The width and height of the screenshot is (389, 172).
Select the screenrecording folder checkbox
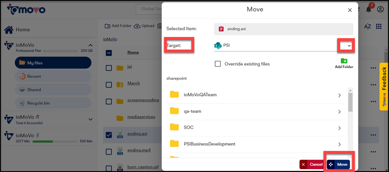click(x=109, y=101)
